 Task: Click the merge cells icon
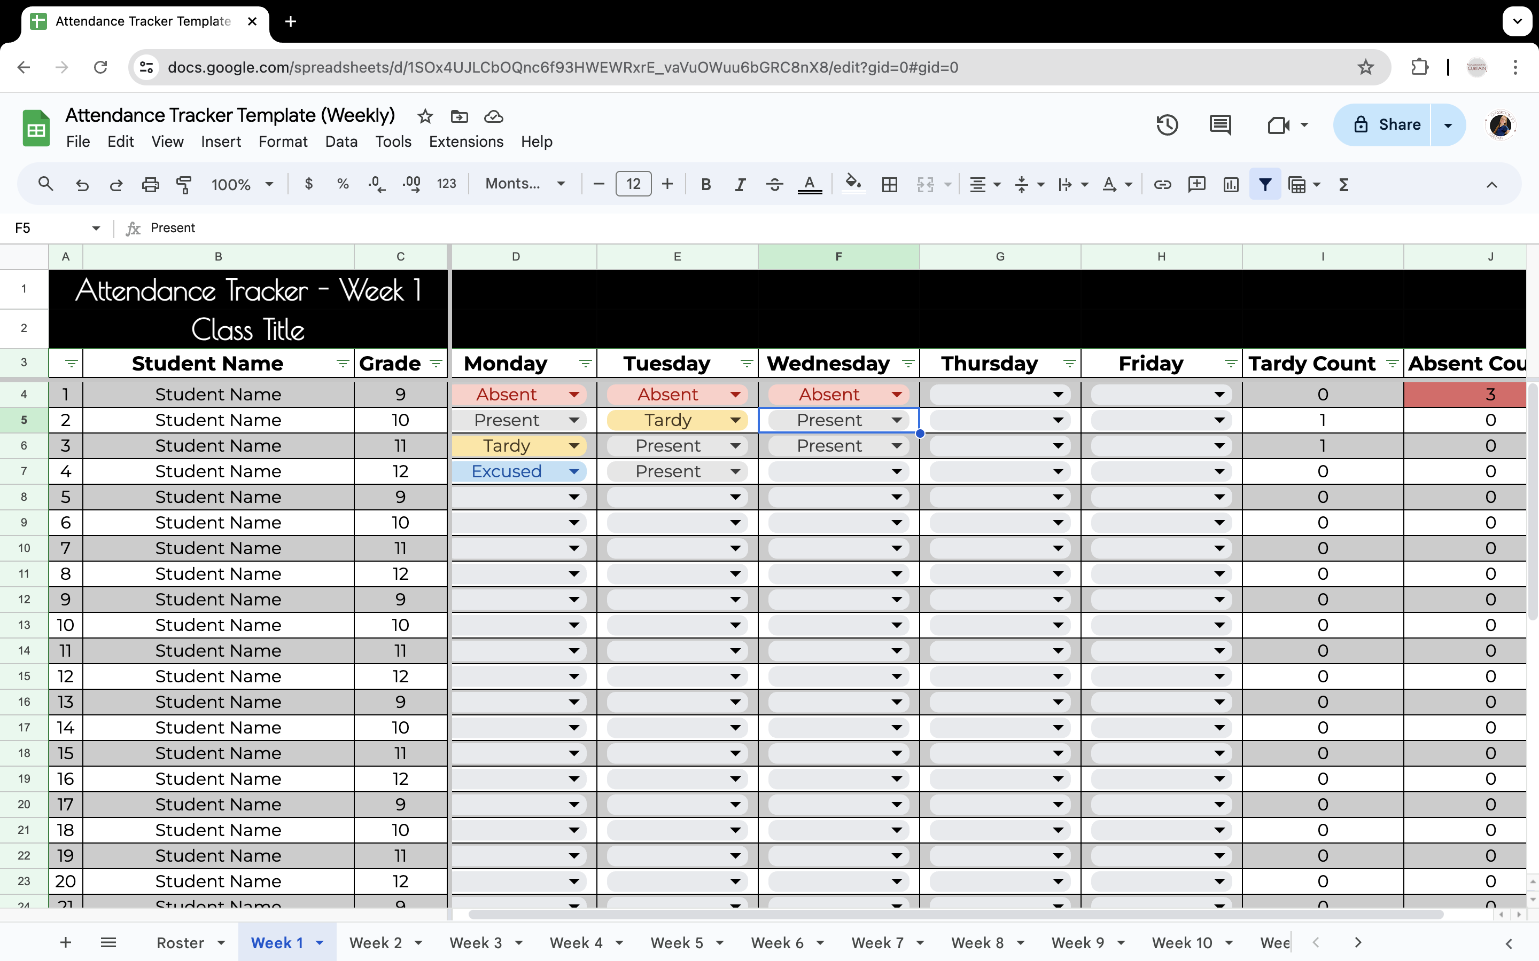pyautogui.click(x=926, y=184)
